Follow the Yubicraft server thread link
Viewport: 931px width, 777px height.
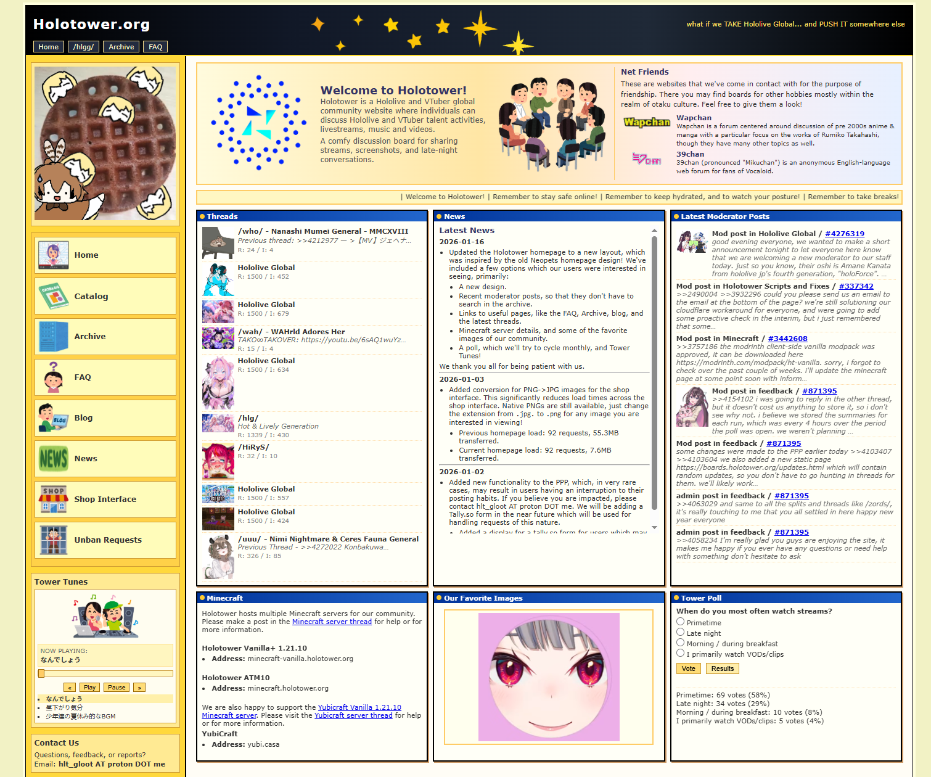pyautogui.click(x=353, y=715)
